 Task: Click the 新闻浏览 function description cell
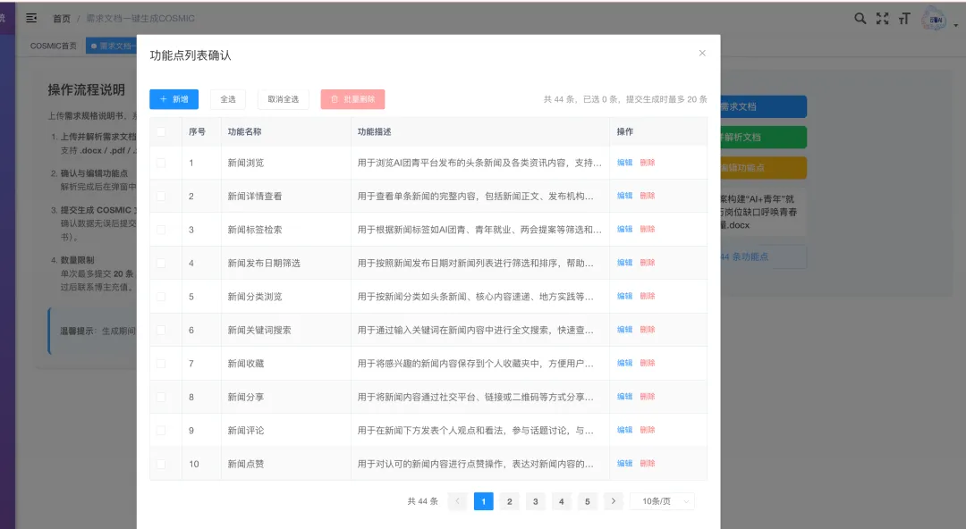point(479,163)
